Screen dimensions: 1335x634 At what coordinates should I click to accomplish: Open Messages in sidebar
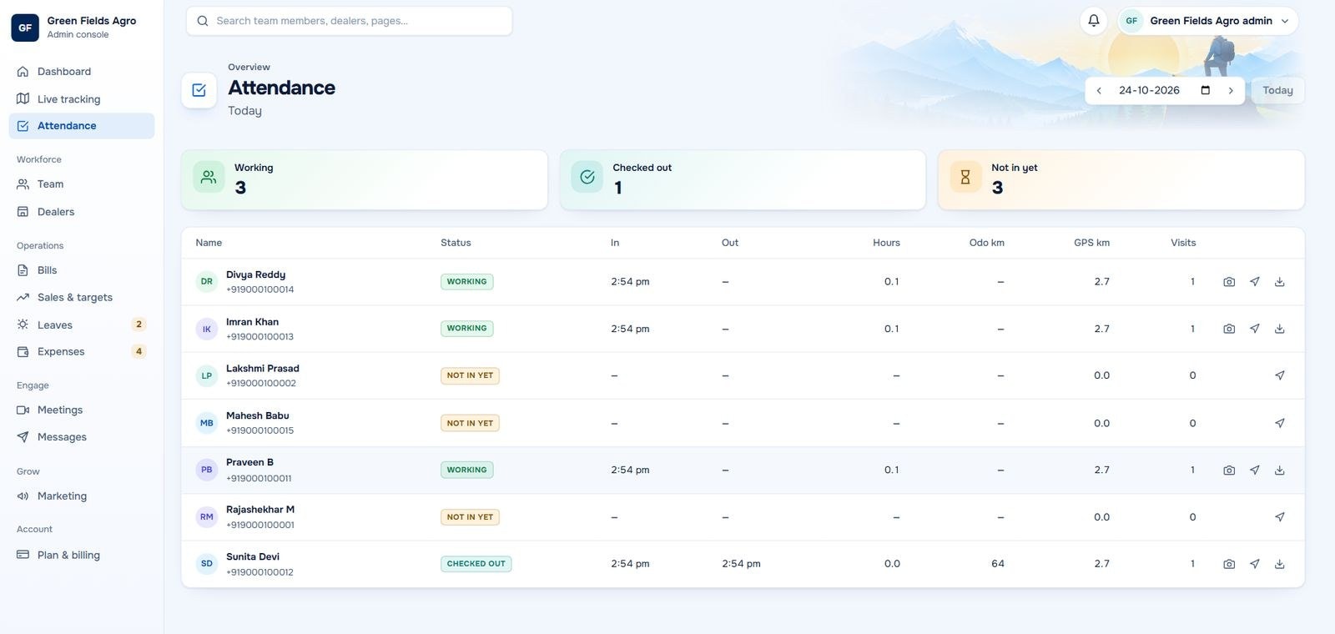[x=82, y=437]
